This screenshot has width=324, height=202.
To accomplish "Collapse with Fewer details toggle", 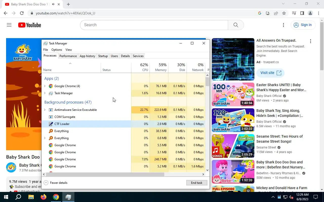I will point(55,183).
